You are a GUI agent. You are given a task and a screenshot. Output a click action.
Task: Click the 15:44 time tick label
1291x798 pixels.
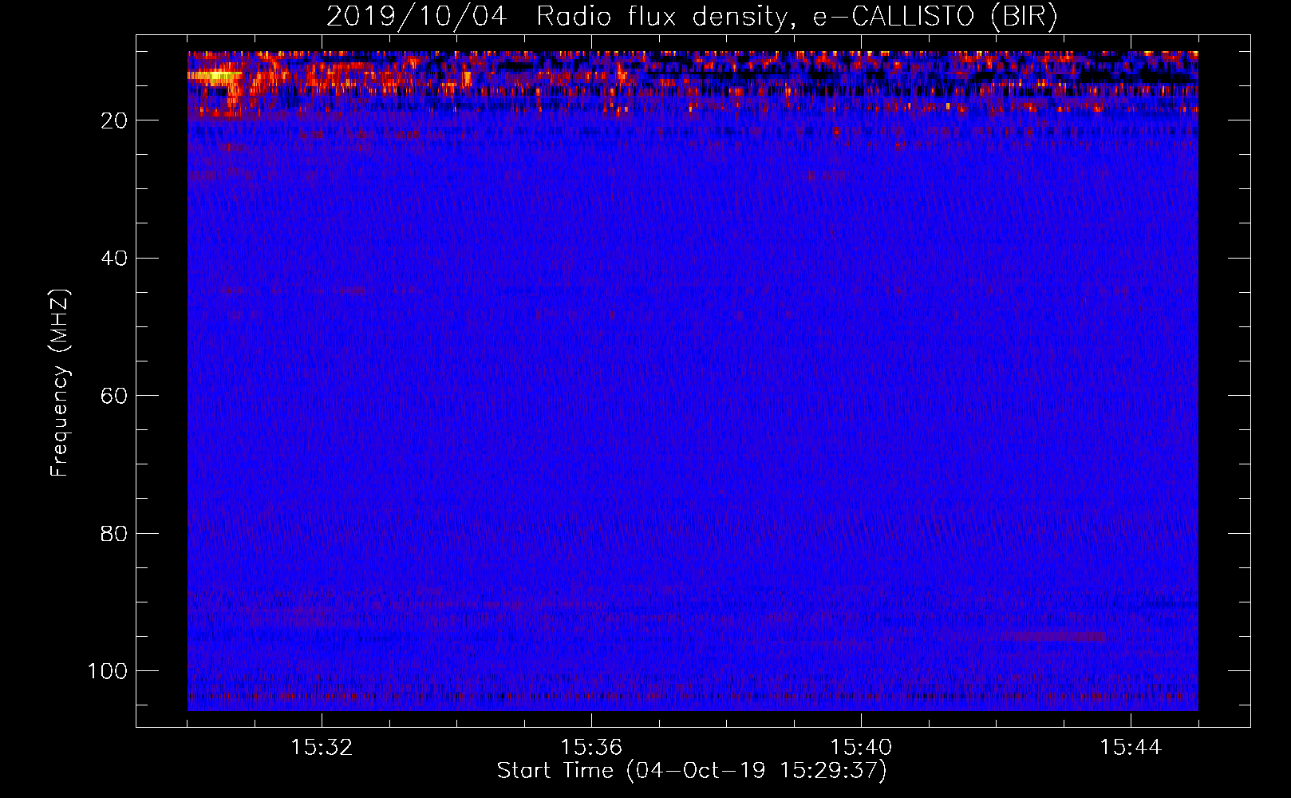click(1131, 748)
